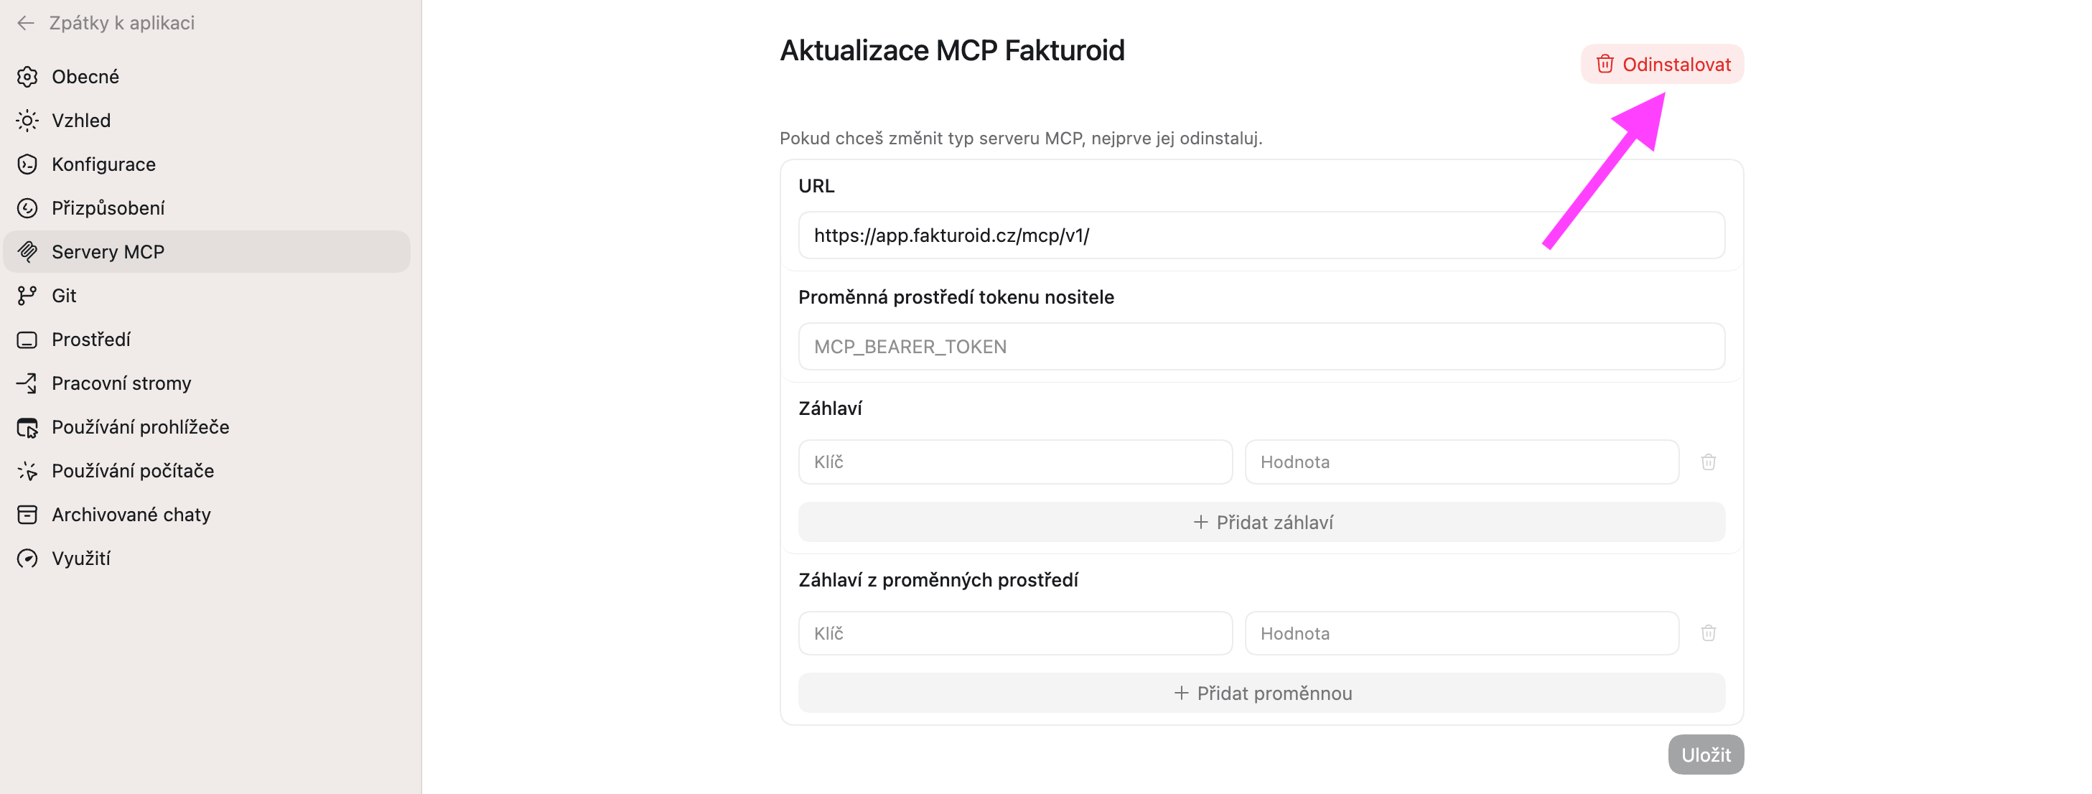Click the sun icon next to Vzhled
This screenshot has height=794, width=2092.
click(x=27, y=120)
